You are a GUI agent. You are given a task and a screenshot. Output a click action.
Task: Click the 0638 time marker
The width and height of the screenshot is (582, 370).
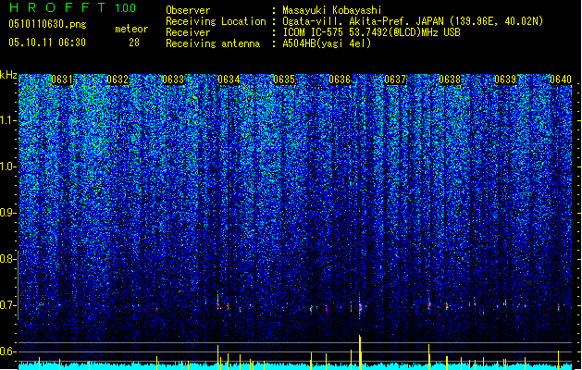450,80
